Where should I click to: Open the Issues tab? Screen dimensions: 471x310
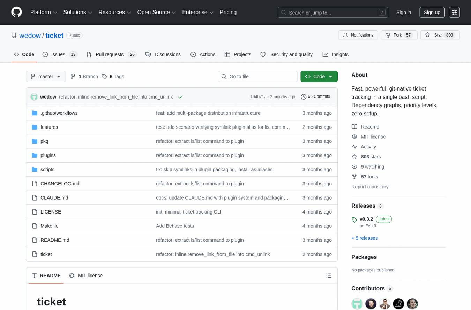(60, 54)
